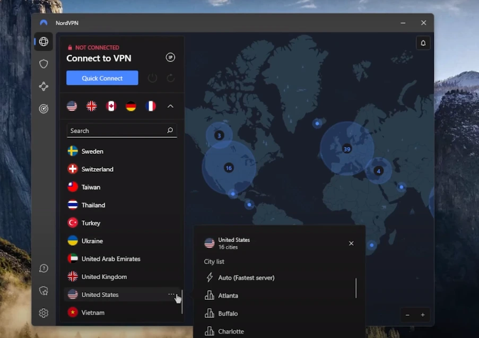Select Ukraine in the country list
The image size is (479, 338).
121,241
